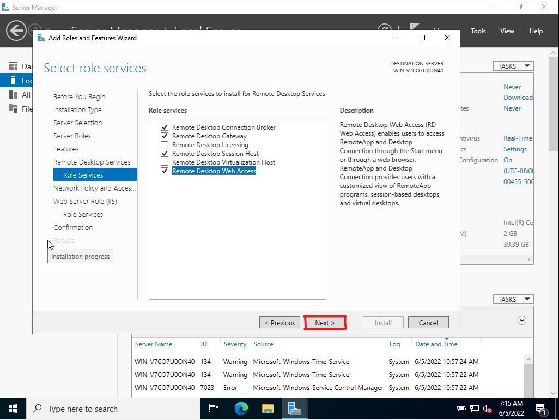Screen dimensions: 559x420
Task: Click the Previous button
Action: click(280, 322)
